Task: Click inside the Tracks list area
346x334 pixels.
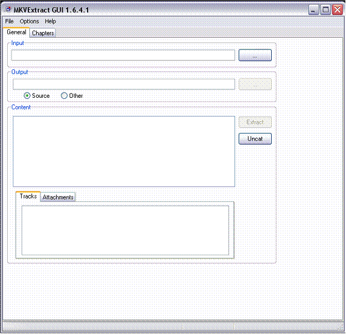Action: point(125,230)
